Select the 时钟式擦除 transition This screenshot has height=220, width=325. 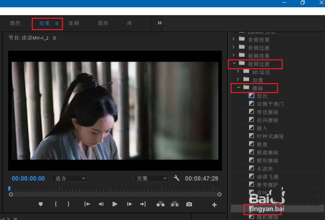(x=270, y=136)
